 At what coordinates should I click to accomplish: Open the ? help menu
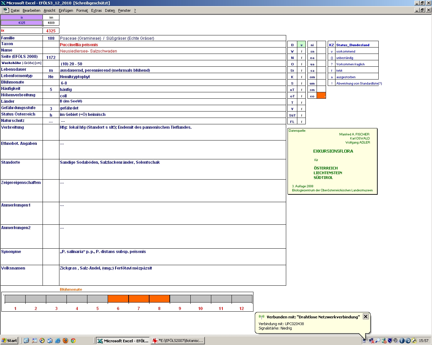(x=135, y=10)
